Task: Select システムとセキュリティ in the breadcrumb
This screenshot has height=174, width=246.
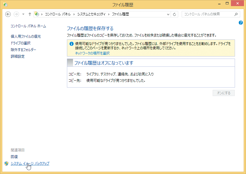Action: coord(91,14)
